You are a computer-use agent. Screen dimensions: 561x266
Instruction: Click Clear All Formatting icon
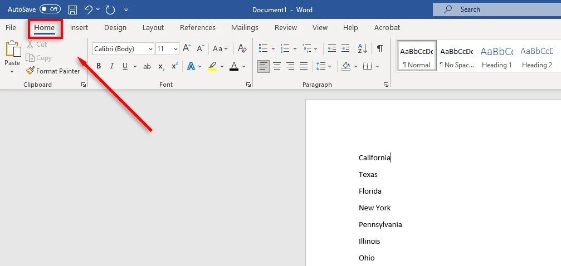coord(242,48)
